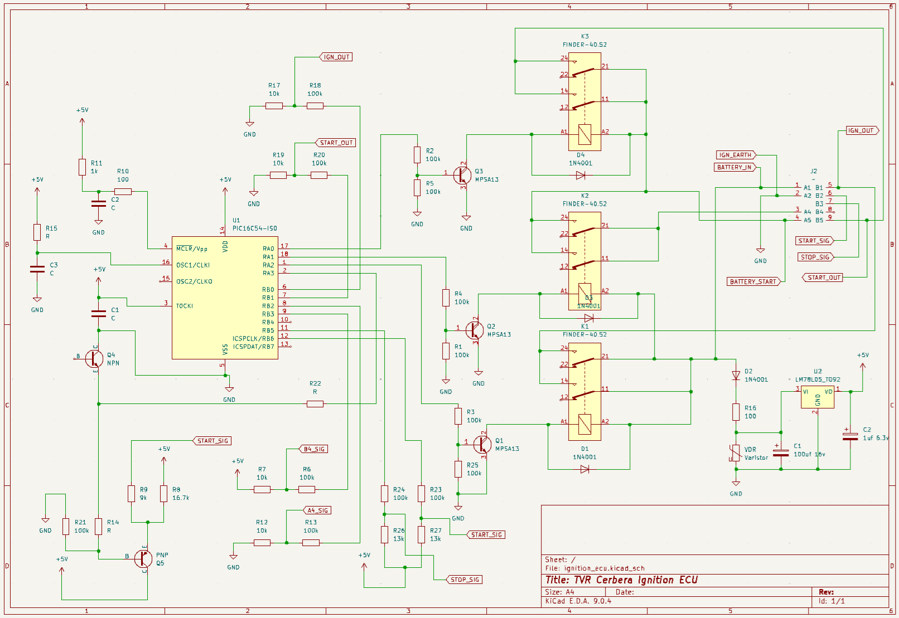
Task: Select the Q4 NPN transistor
Action: 95,359
